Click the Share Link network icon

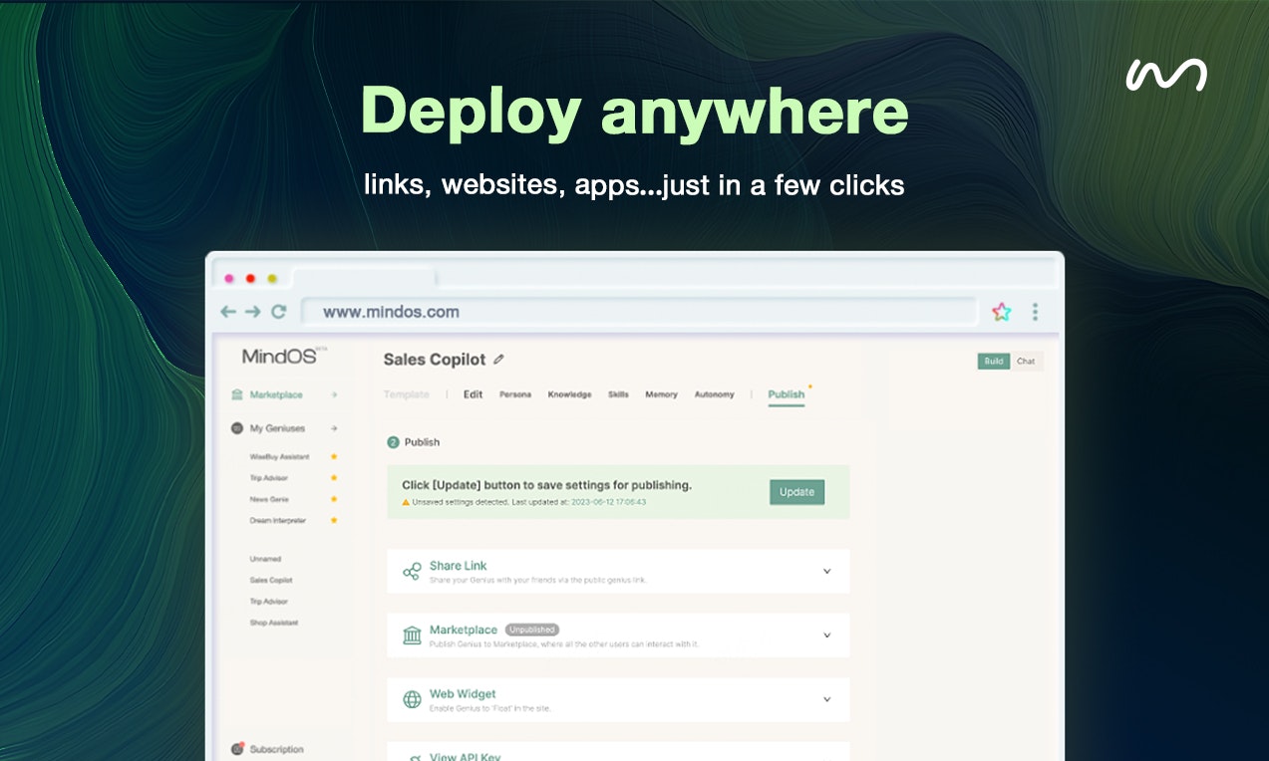[x=412, y=572]
